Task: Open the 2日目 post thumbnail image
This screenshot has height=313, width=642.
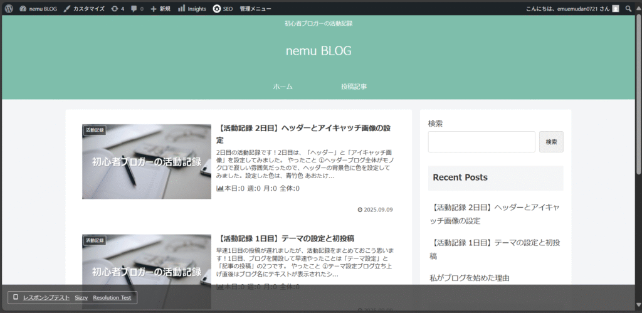Action: tap(147, 162)
